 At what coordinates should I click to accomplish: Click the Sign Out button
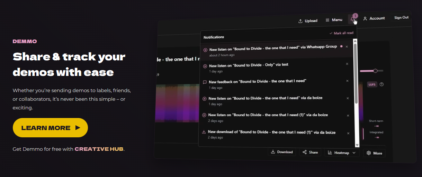(x=401, y=18)
